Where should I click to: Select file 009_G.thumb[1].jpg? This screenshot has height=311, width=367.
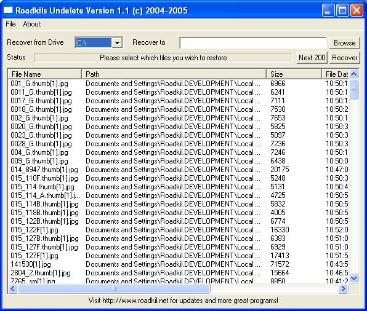coord(39,161)
